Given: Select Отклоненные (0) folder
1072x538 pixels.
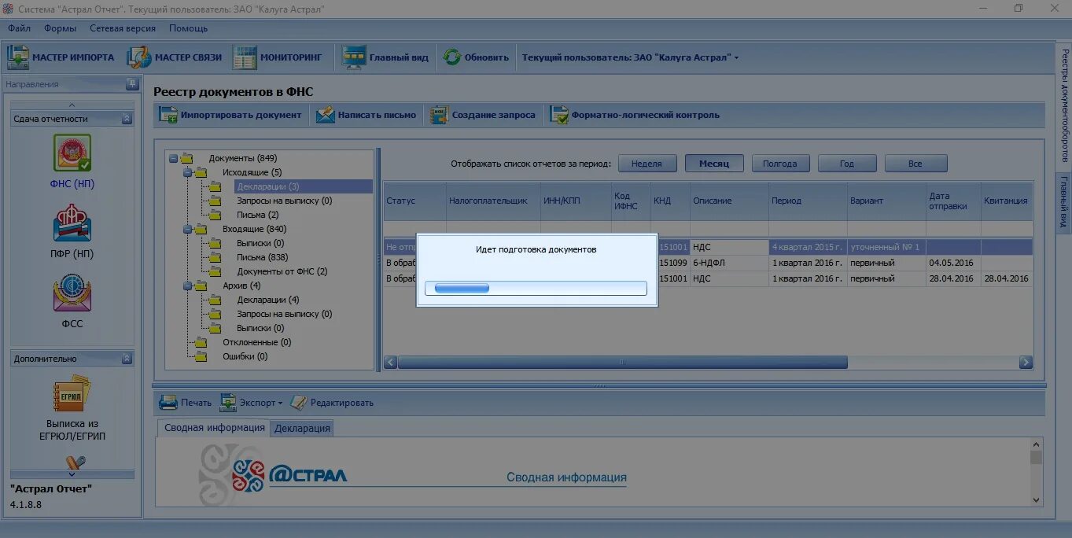Looking at the screenshot, I should tap(256, 342).
